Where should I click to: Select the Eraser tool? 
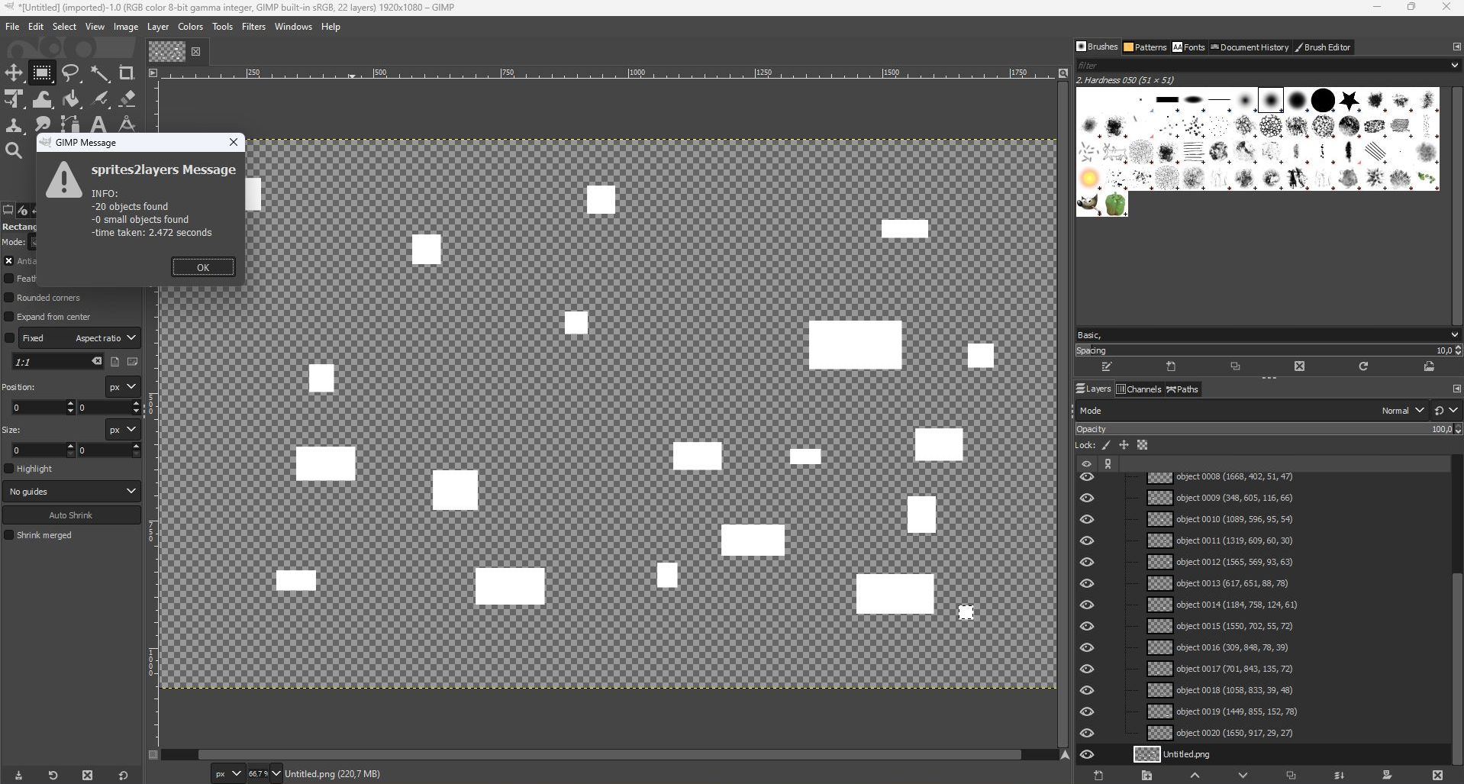[x=127, y=99]
